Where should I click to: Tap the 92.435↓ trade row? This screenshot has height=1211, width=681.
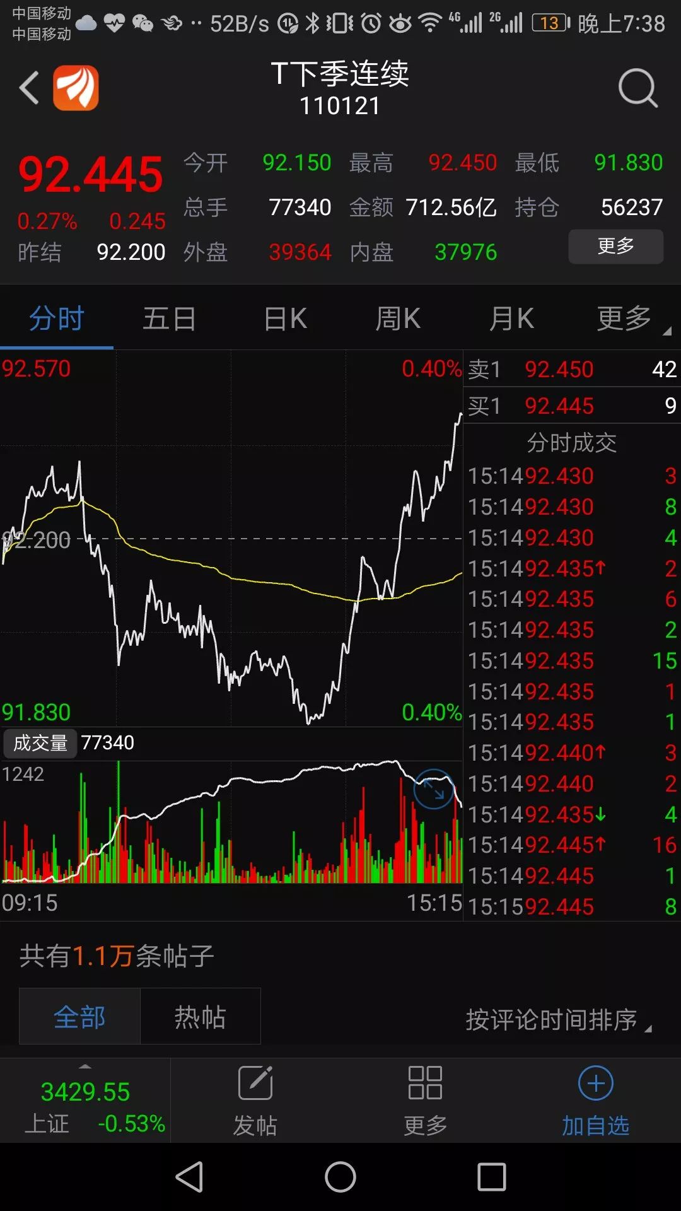coord(572,814)
